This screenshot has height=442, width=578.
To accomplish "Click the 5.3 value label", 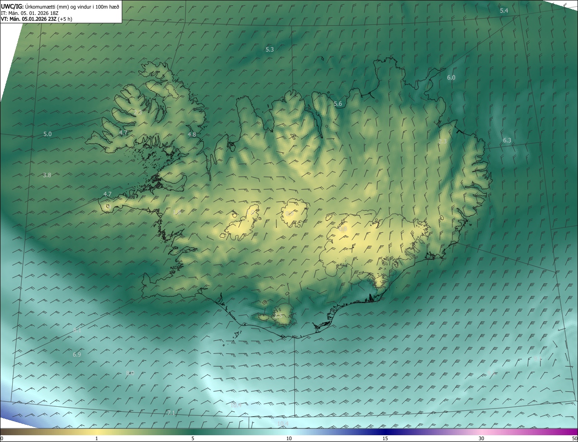I will [x=270, y=49].
